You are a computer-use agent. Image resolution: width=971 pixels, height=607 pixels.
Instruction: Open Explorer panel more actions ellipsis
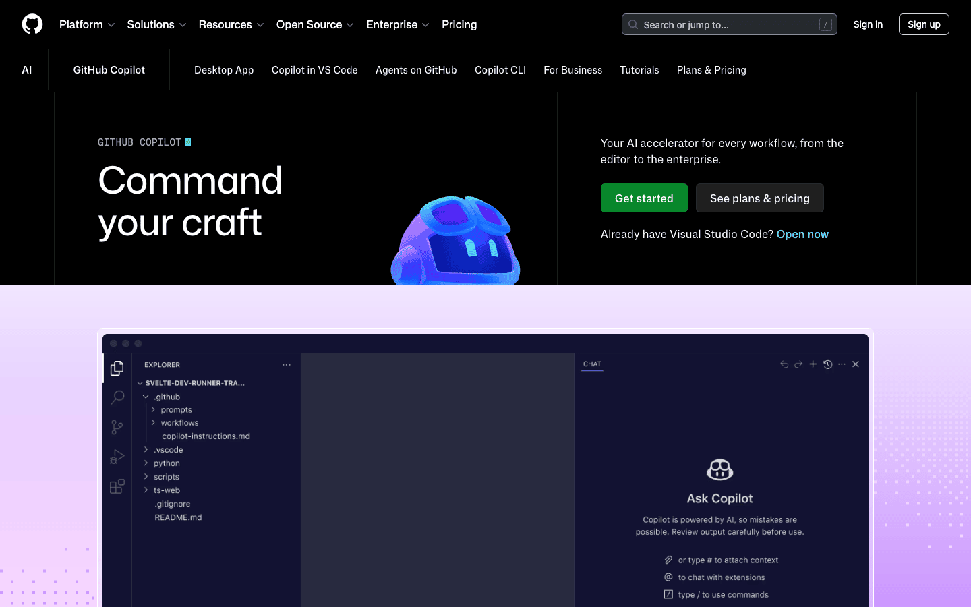[287, 365]
